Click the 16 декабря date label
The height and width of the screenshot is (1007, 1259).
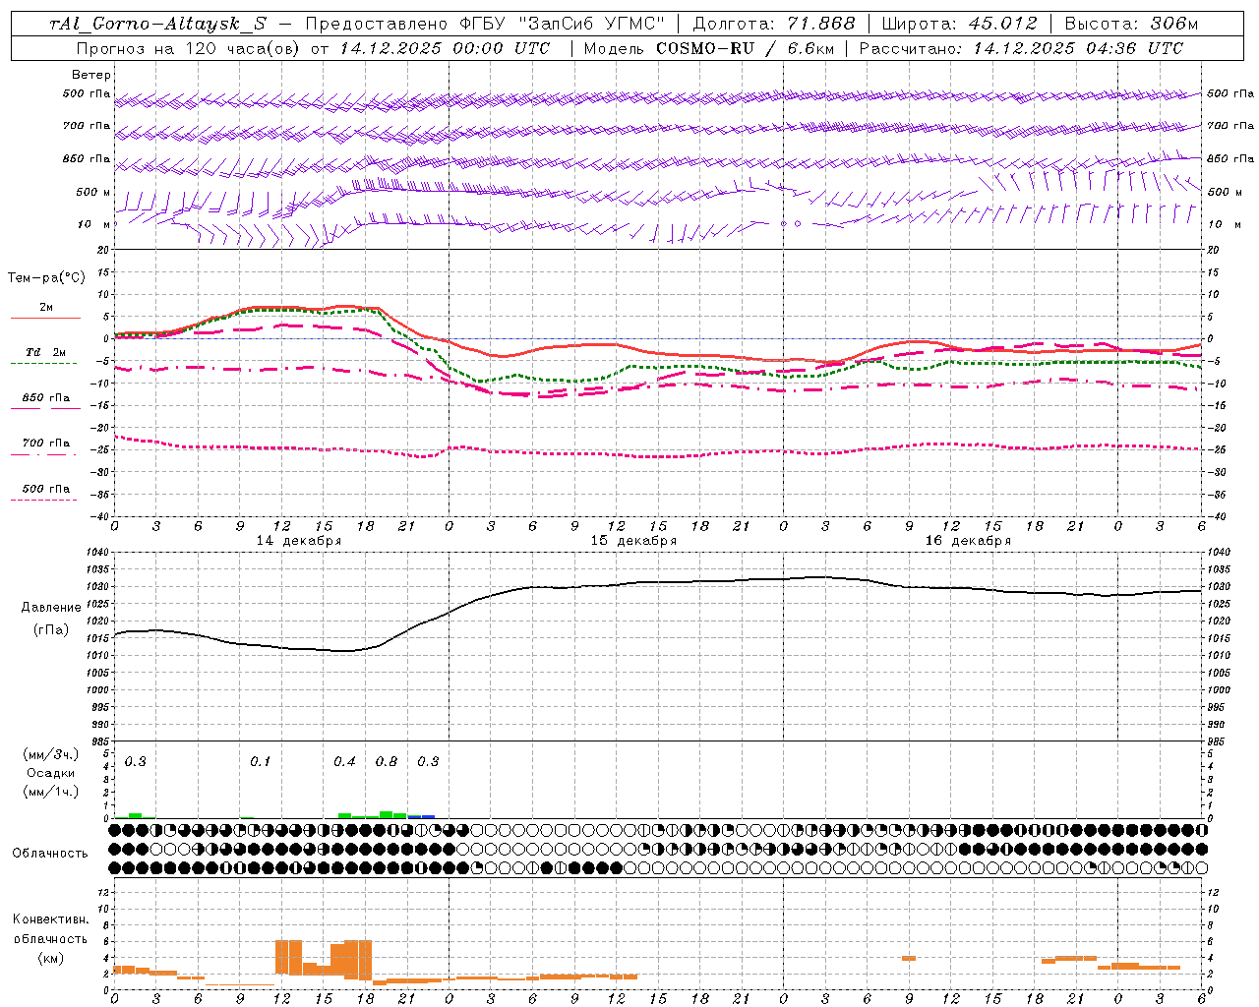click(968, 541)
